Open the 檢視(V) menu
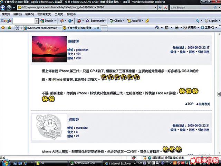Viewport: 221px width, 166px height. pyautogui.click(x=30, y=14)
